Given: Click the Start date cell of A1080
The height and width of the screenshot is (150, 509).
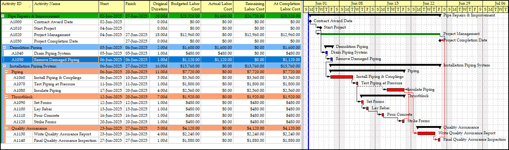Looking at the screenshot, I should pyautogui.click(x=111, y=91).
